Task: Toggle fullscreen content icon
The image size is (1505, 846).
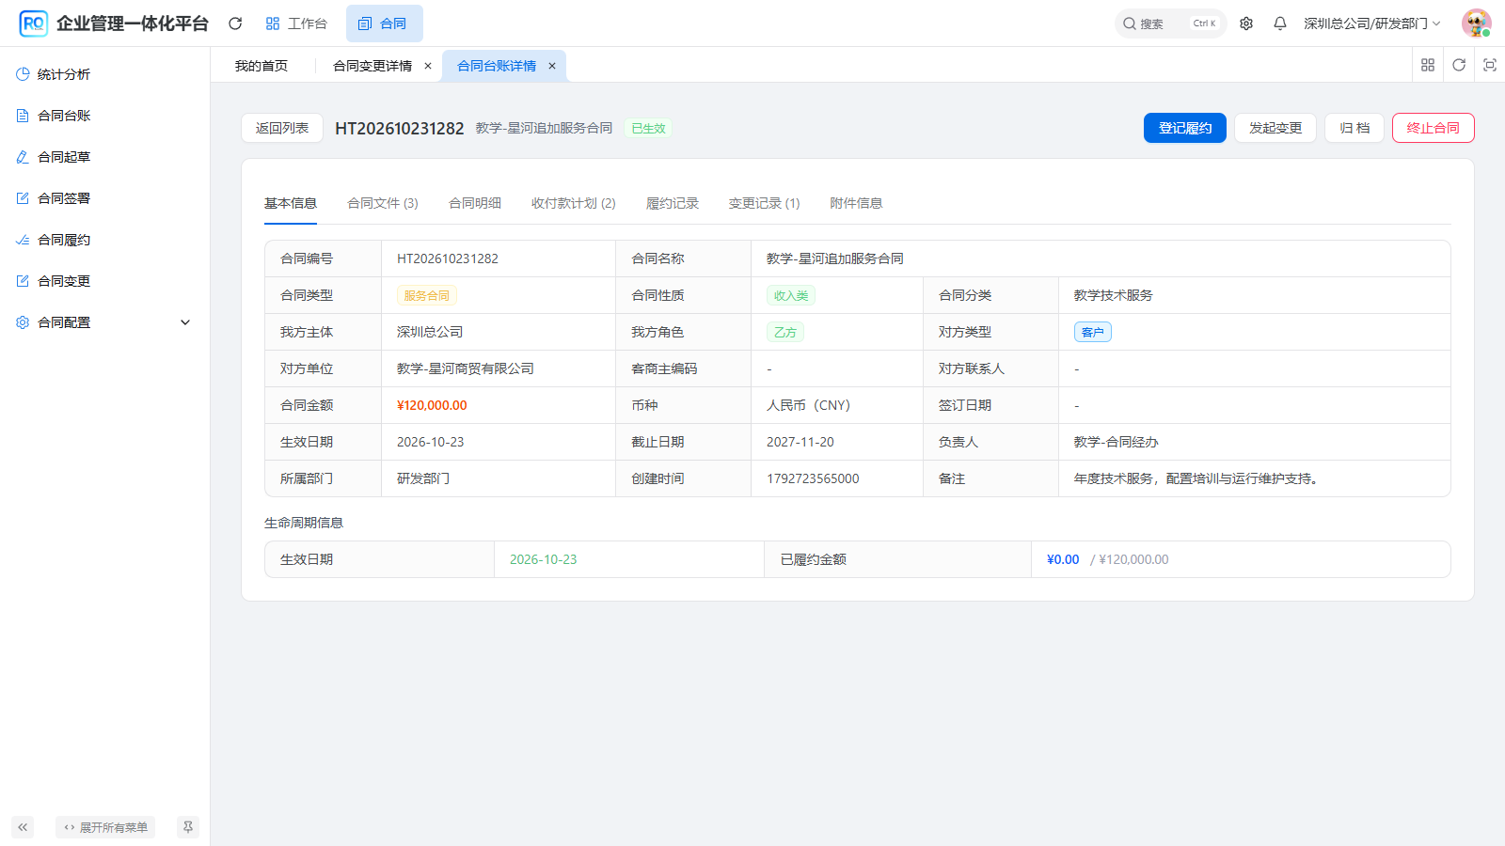Action: tap(1490, 65)
